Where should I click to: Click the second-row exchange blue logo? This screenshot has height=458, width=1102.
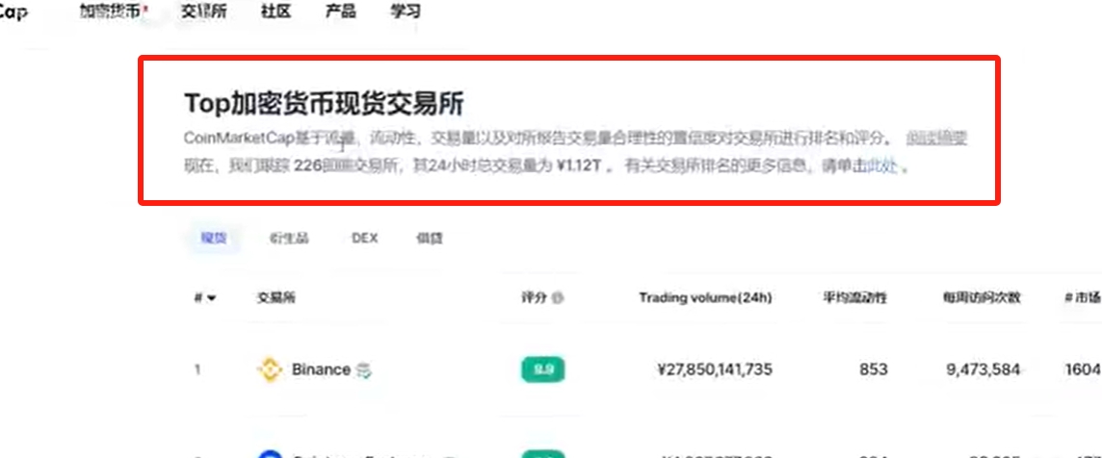click(x=269, y=454)
